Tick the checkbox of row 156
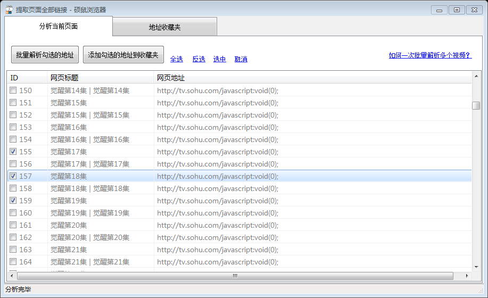488x298 pixels. [13, 164]
